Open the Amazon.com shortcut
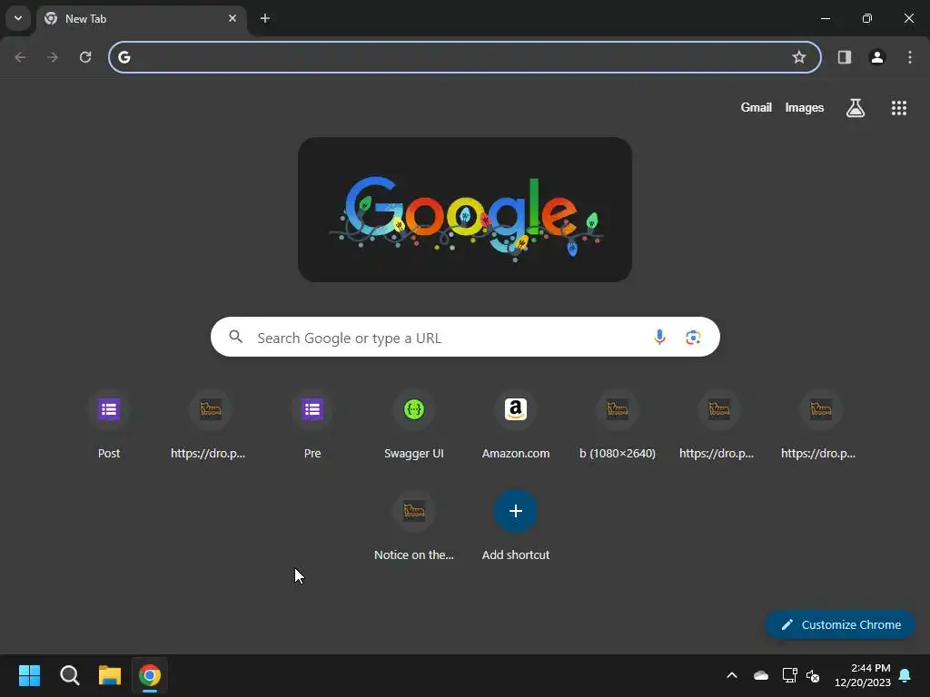Screen dimensions: 930x697 coord(516,426)
